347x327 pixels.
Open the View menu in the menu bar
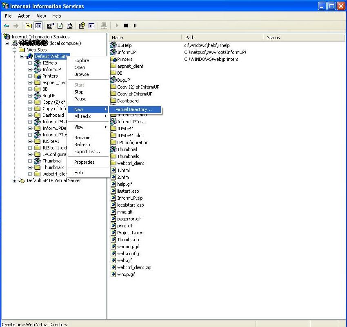point(41,16)
